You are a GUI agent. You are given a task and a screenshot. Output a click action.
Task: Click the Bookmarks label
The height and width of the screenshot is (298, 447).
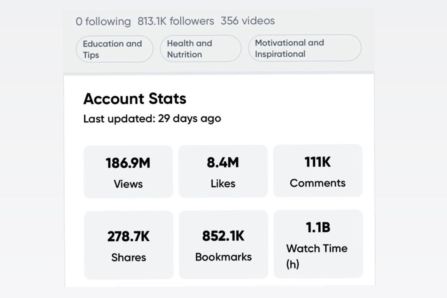[x=223, y=257]
